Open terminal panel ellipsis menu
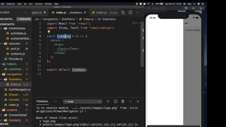The width and height of the screenshot is (226, 127). 55,102
